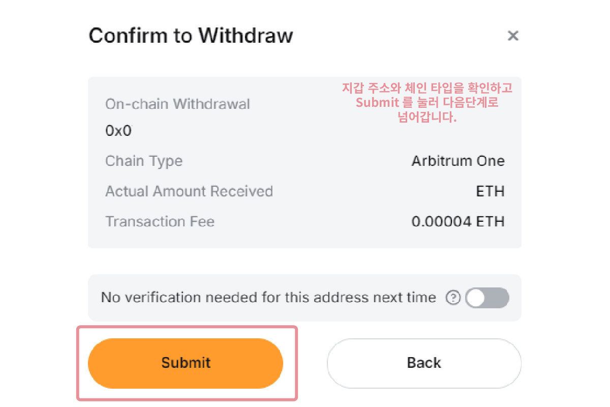
Task: Click the question mark help icon
Action: (452, 298)
